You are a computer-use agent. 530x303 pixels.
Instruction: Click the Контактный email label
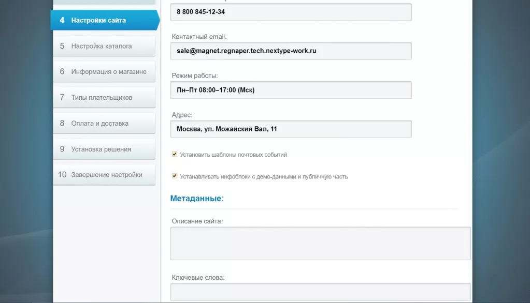[x=199, y=36]
